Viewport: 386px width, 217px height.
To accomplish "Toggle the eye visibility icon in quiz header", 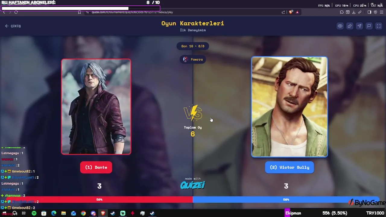I will click(340, 26).
